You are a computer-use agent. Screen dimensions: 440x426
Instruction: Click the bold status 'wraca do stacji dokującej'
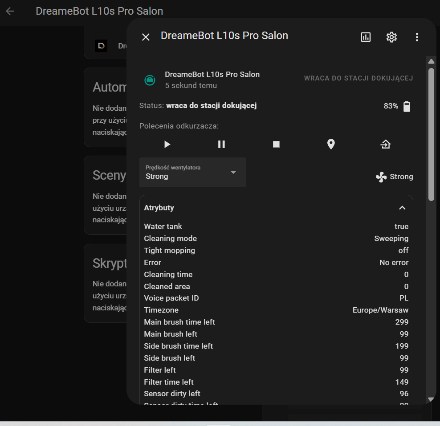click(x=211, y=106)
